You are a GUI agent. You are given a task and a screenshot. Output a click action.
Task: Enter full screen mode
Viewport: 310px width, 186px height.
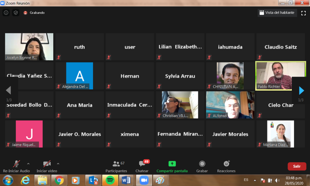pyautogui.click(x=303, y=13)
